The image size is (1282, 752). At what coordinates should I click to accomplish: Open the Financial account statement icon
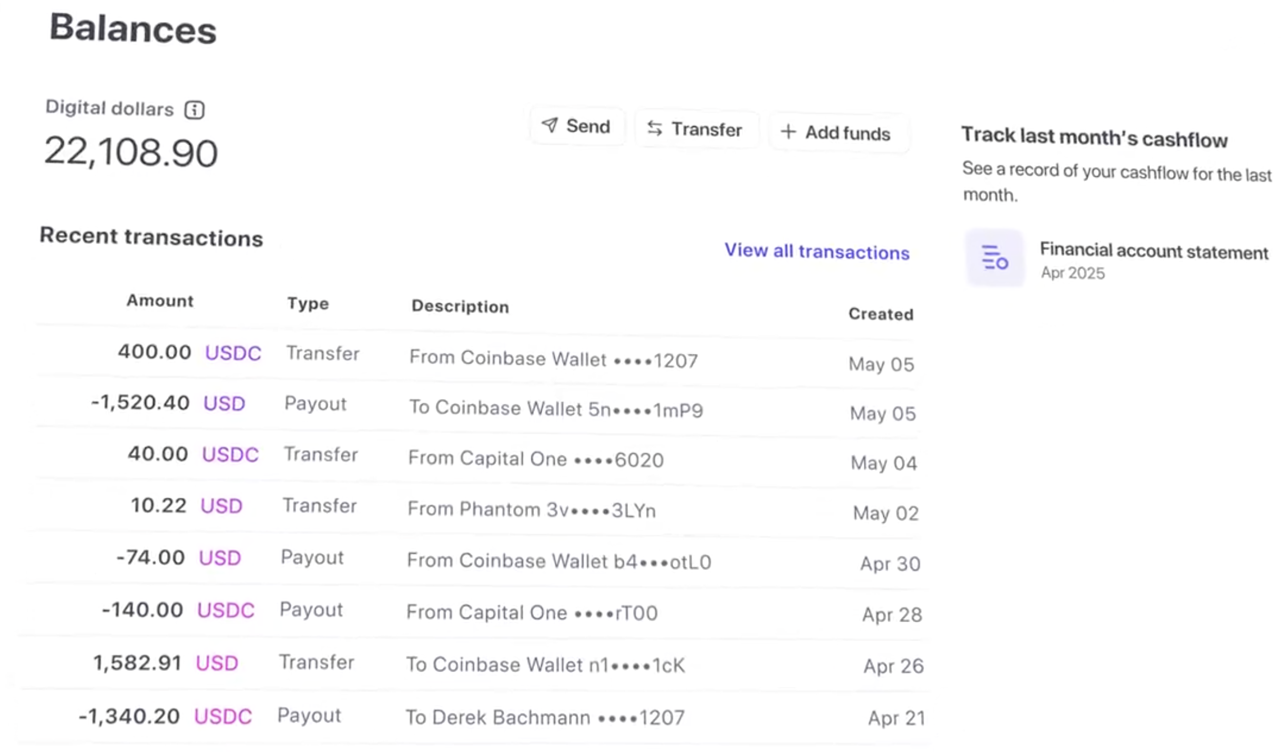point(994,258)
